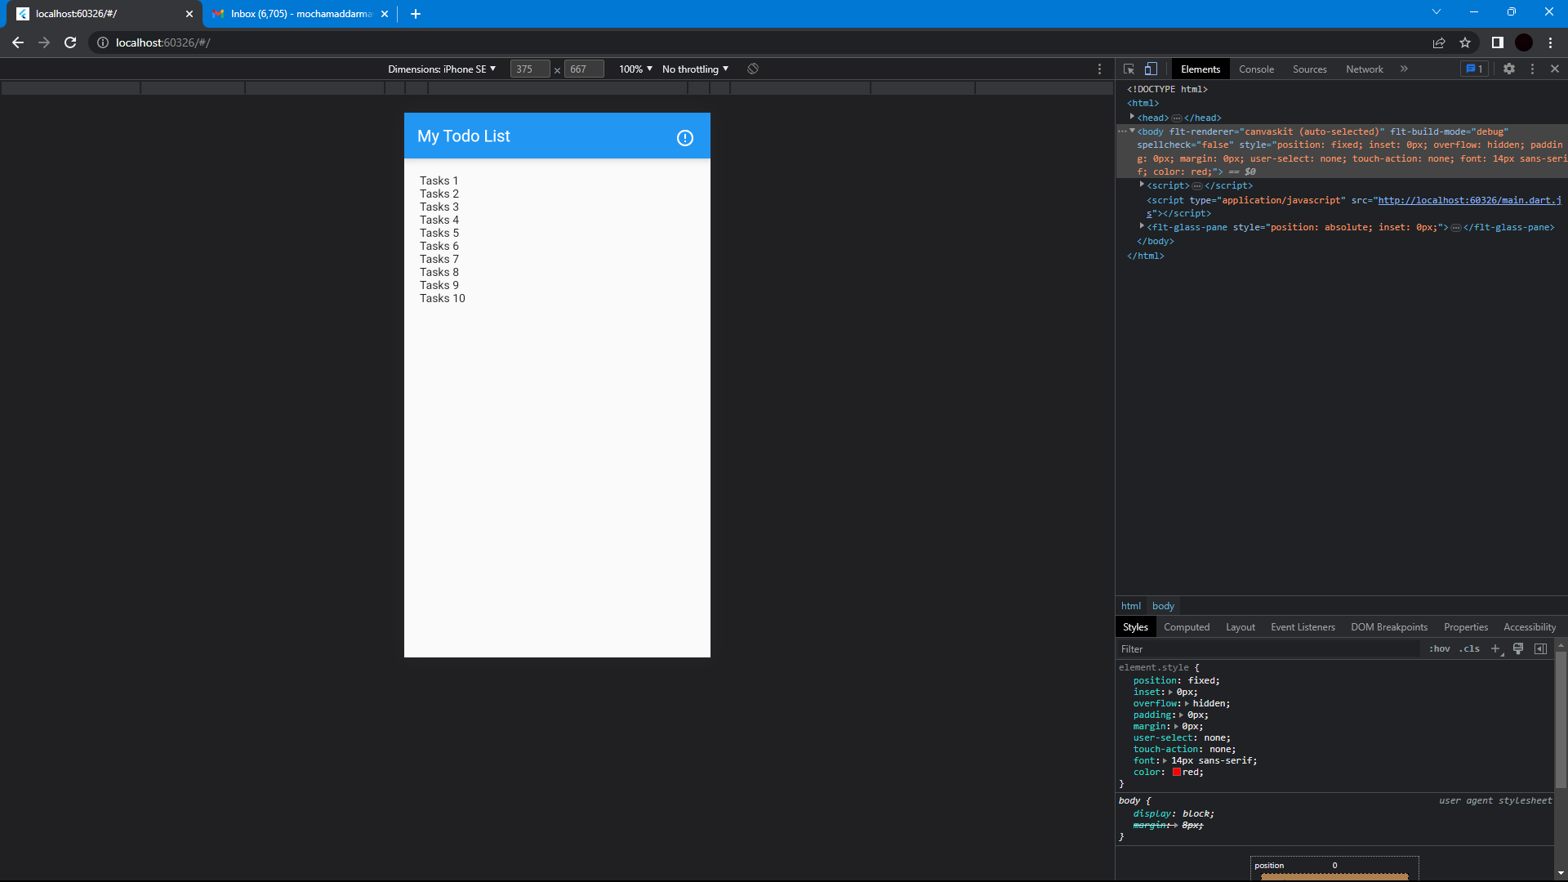Click the rotate viewport orientation icon

pos(752,69)
